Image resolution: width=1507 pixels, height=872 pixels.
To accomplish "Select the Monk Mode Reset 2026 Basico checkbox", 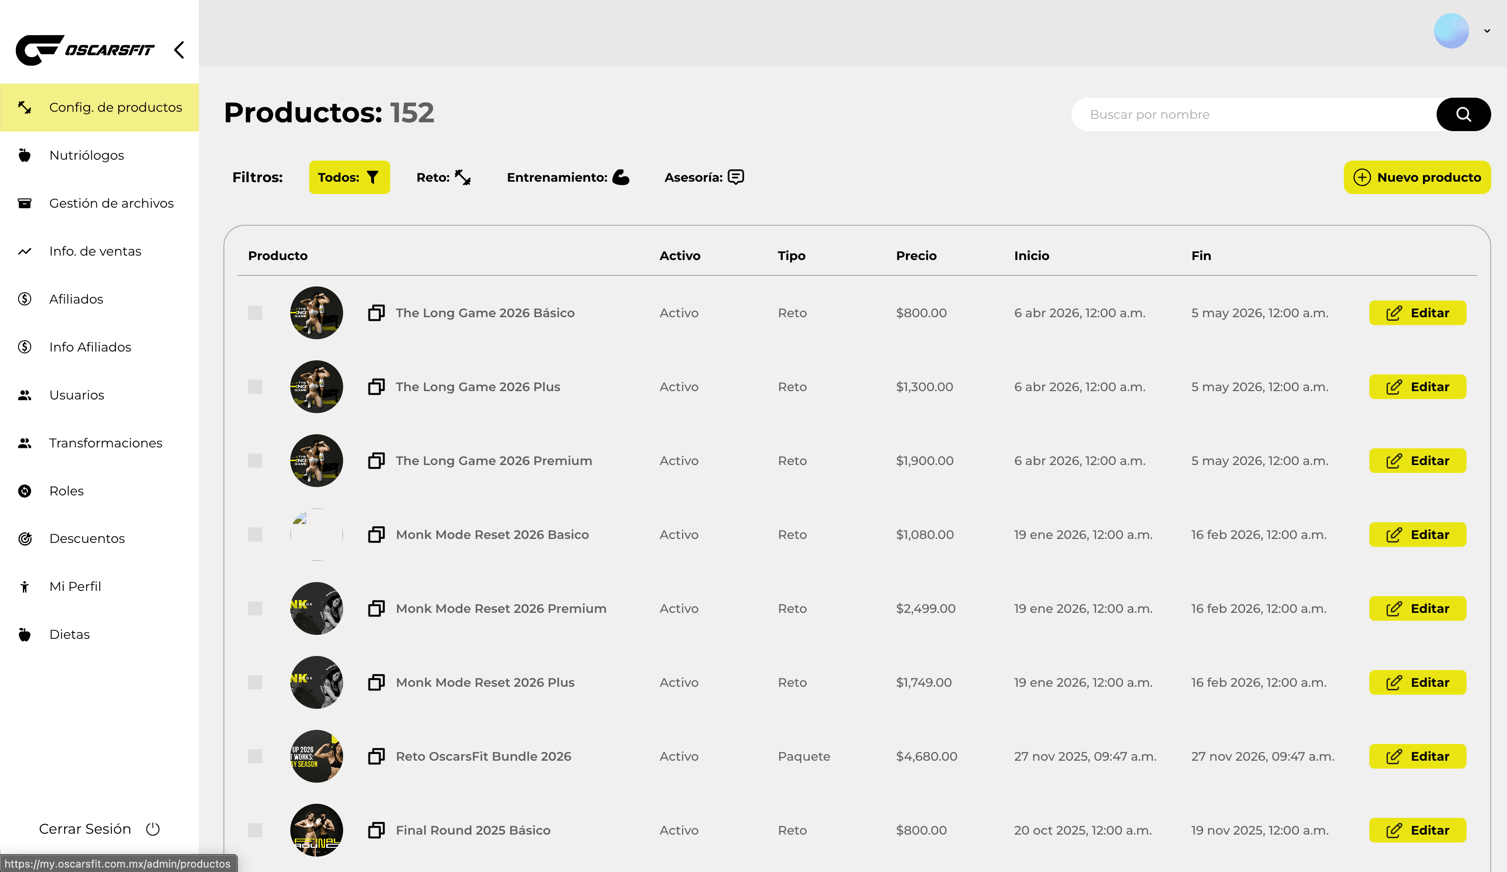I will [x=255, y=535].
